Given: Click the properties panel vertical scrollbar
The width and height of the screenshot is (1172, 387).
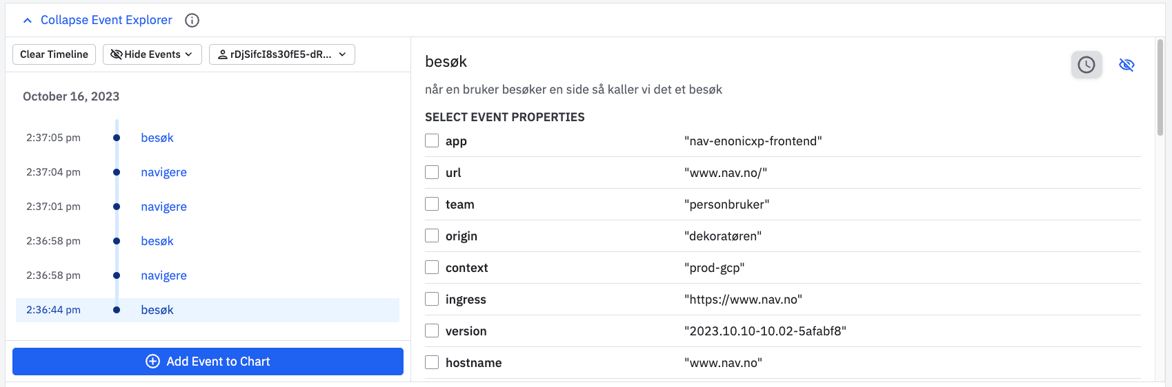Looking at the screenshot, I should 1160,87.
